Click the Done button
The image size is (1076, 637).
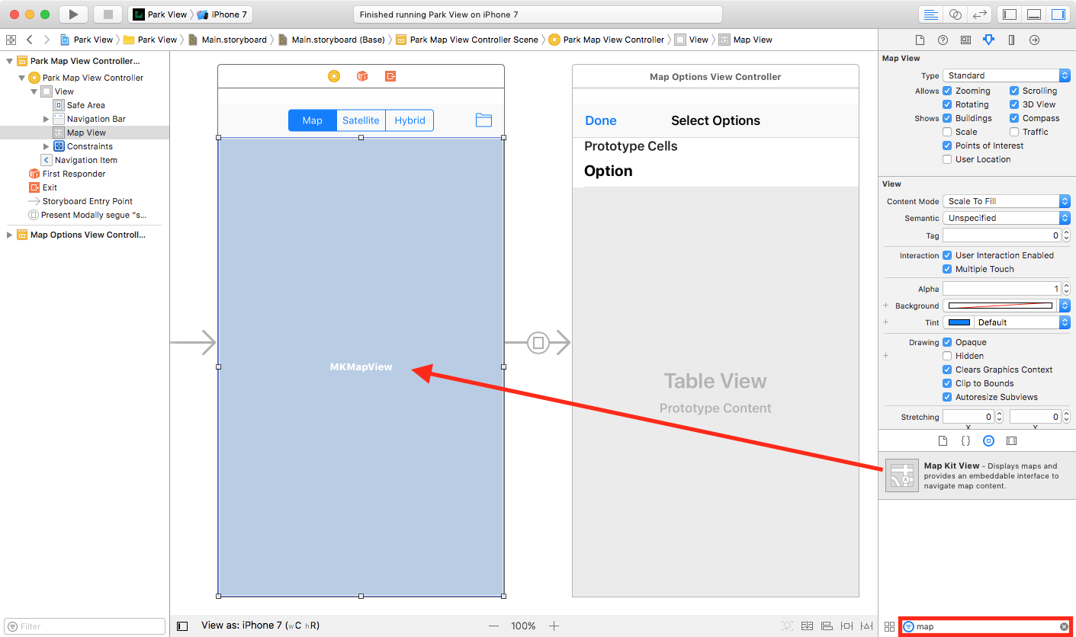click(x=600, y=120)
